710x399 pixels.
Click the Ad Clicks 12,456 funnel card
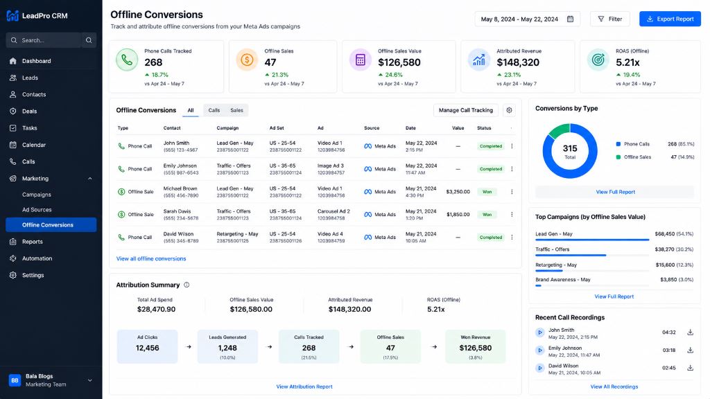[147, 347]
